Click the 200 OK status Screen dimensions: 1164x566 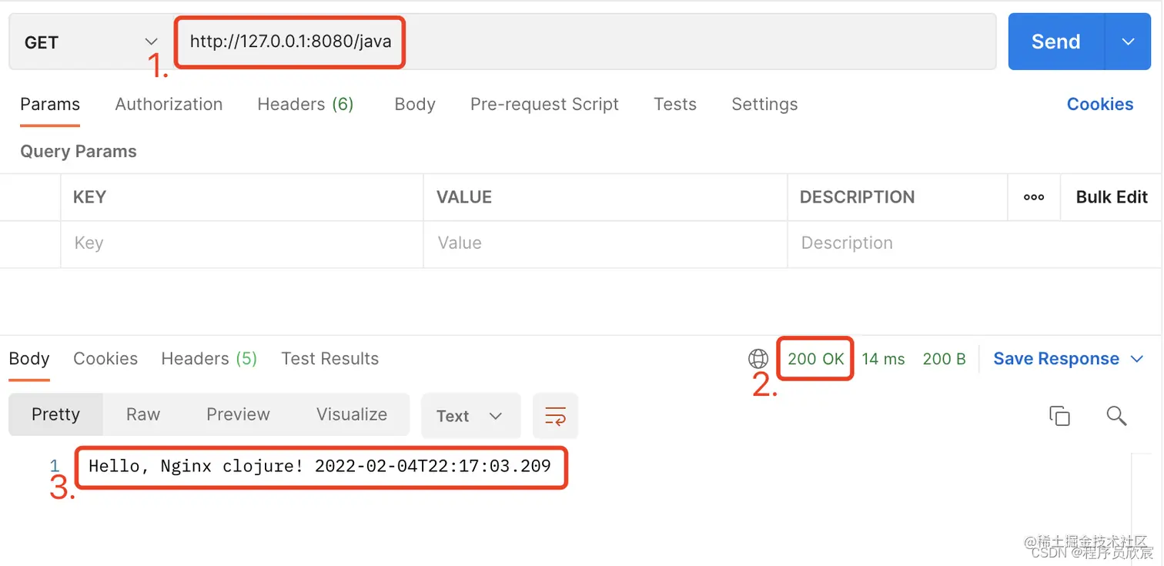[x=816, y=359]
